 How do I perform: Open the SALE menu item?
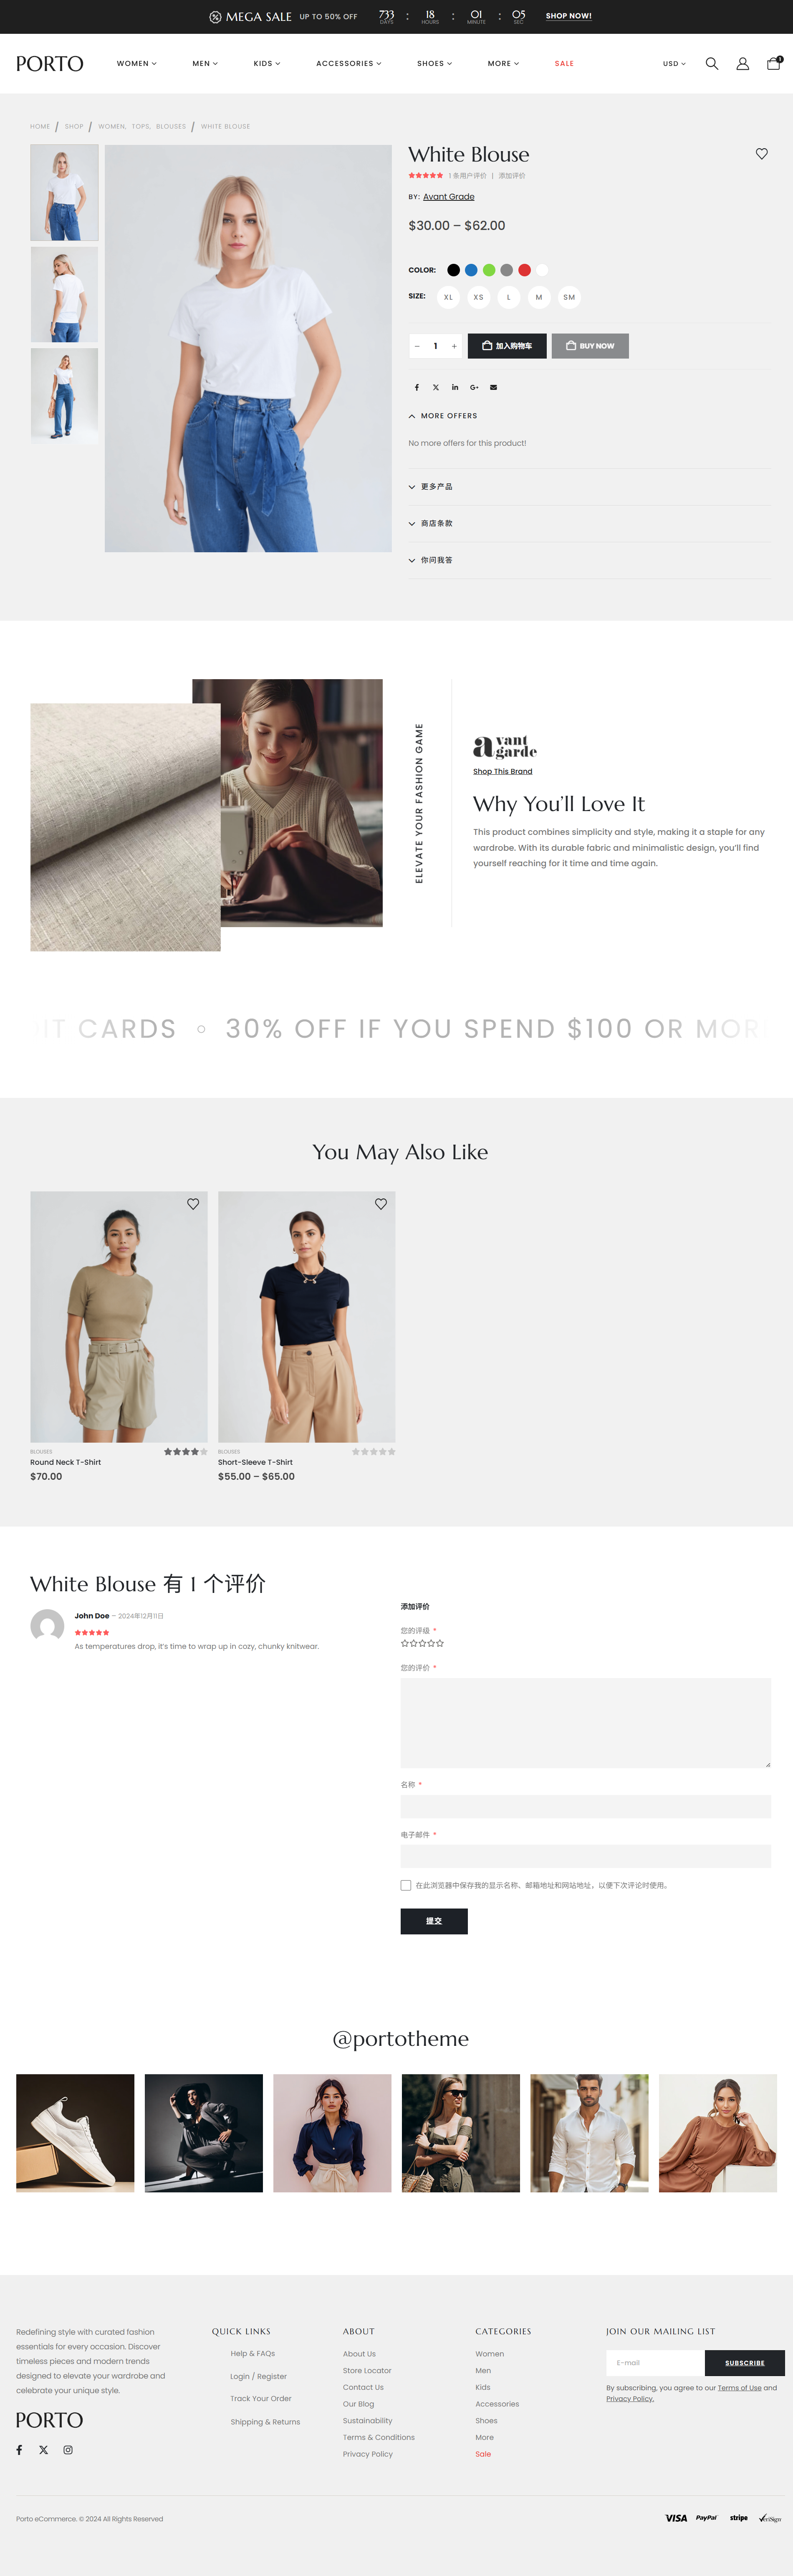click(564, 63)
